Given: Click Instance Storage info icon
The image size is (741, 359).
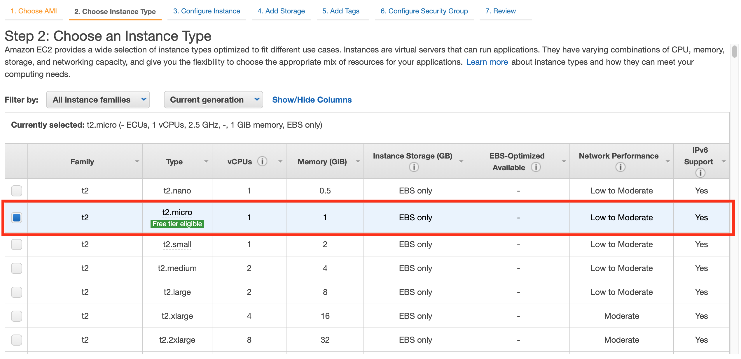Looking at the screenshot, I should [x=414, y=167].
